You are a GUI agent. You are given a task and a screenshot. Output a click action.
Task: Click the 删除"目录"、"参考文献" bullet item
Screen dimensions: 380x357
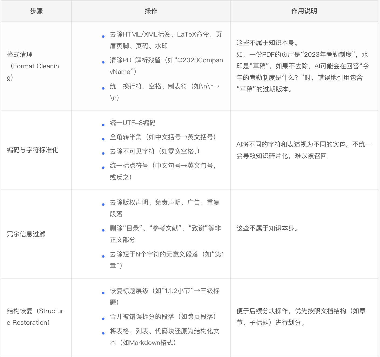pyautogui.click(x=165, y=234)
